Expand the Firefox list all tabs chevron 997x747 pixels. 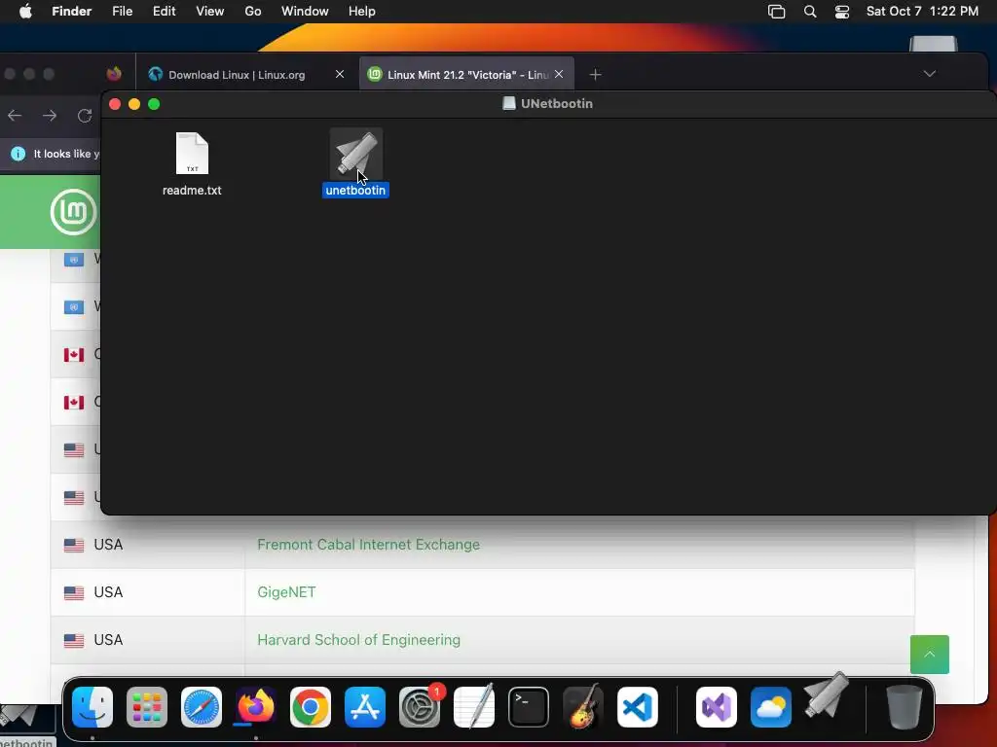tap(930, 74)
